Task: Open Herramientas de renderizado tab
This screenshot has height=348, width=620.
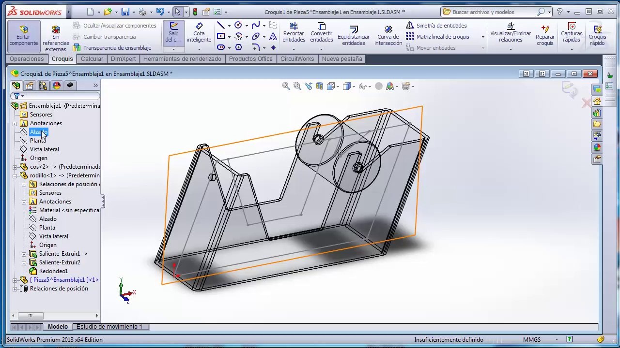Action: [x=182, y=59]
